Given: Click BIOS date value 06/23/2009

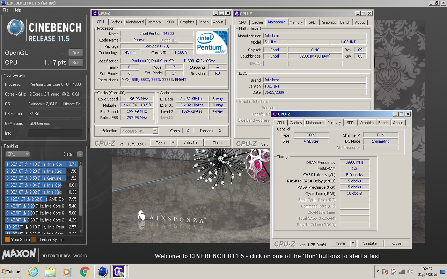Looking at the screenshot, I should (x=315, y=92).
